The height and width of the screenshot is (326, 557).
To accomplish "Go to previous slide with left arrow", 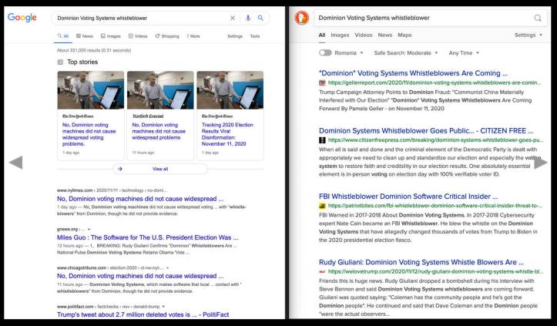I will pos(15,162).
